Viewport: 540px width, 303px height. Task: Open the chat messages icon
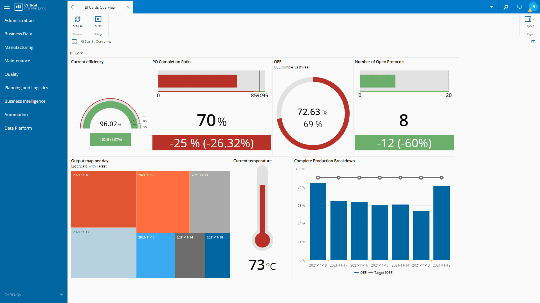coord(520,7)
